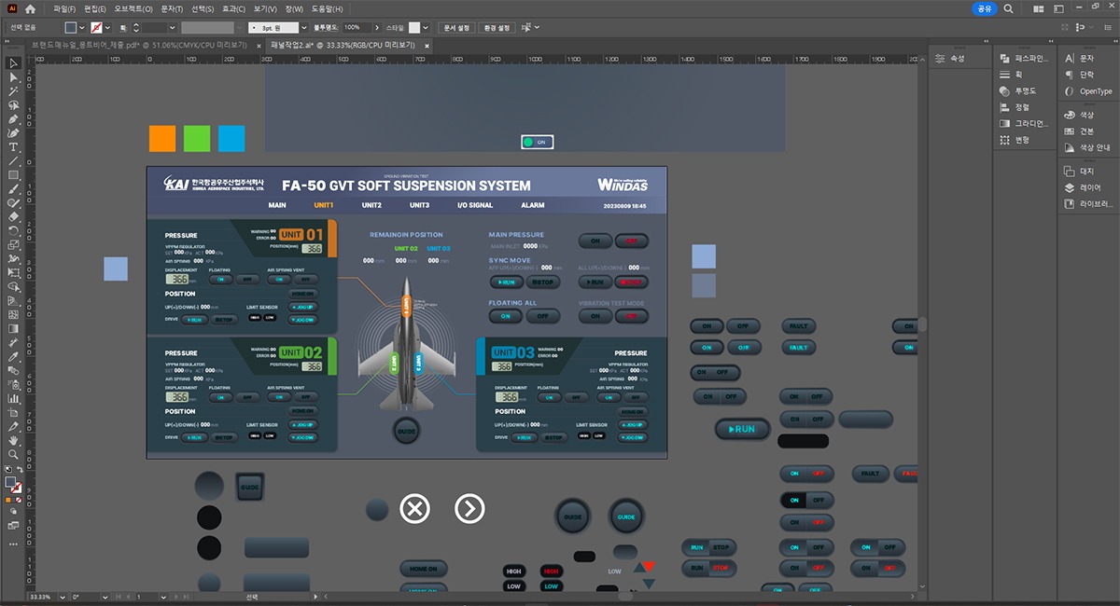Open the 대지 (Artboards) panel
The image size is (1120, 606).
click(1079, 171)
